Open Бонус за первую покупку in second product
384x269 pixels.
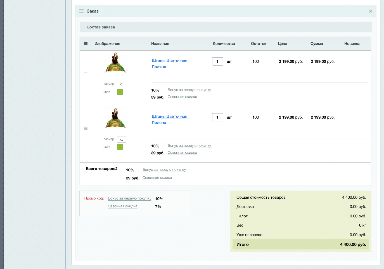[x=189, y=146]
